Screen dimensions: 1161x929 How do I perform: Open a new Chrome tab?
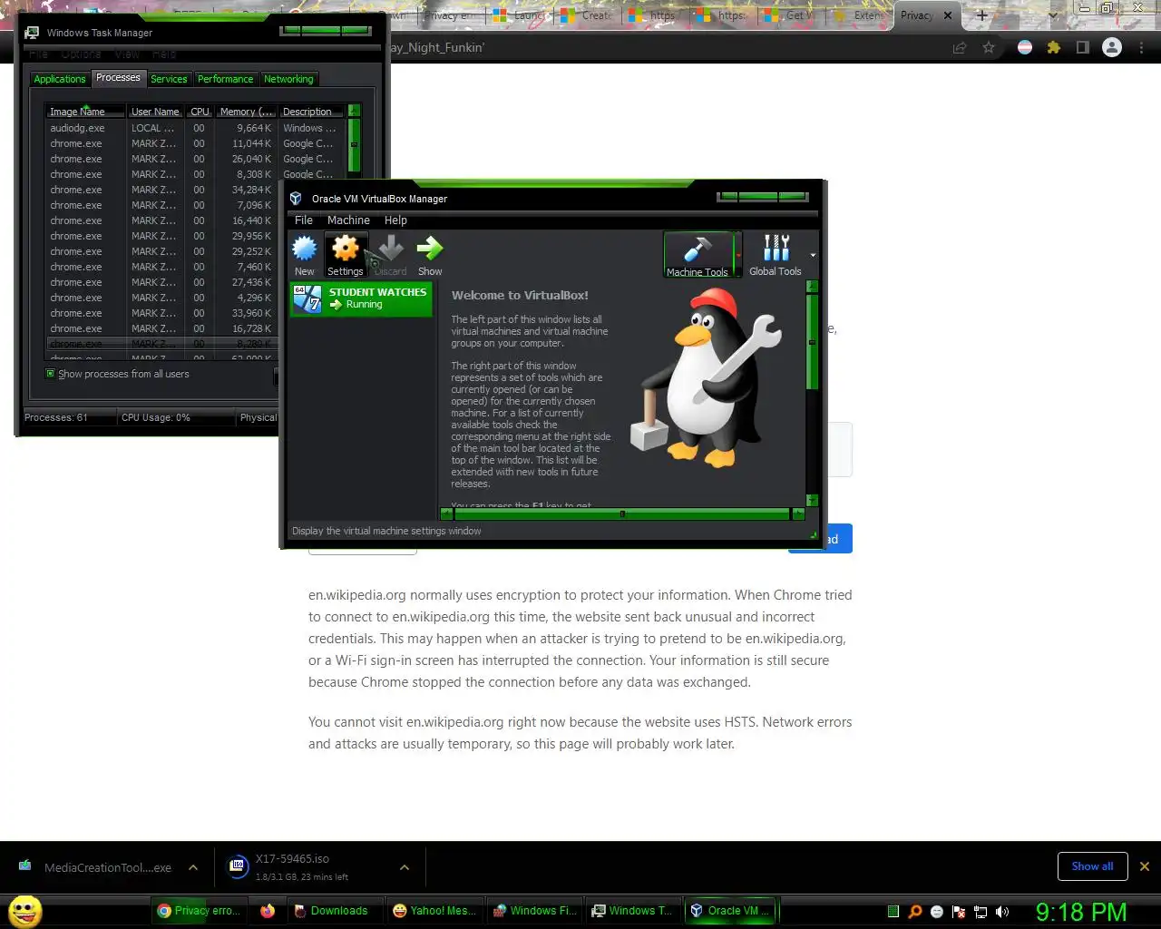(x=981, y=15)
